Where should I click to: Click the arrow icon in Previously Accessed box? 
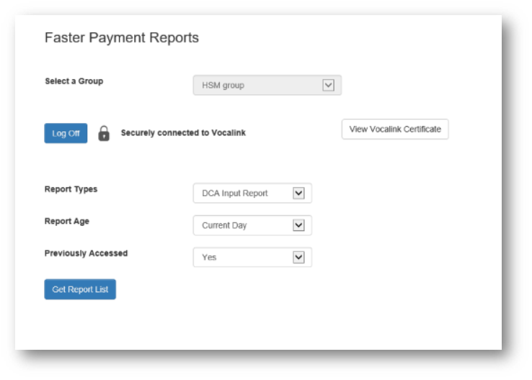tap(298, 257)
